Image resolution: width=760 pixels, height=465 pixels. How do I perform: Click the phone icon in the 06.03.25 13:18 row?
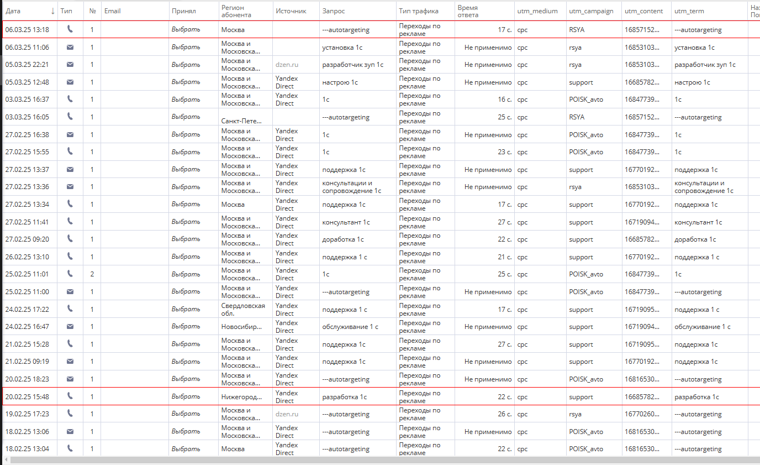coord(70,29)
